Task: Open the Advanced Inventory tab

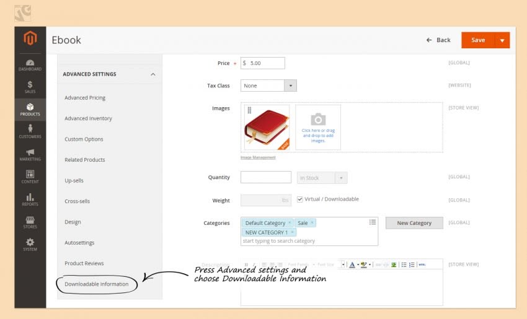Action: [x=88, y=118]
